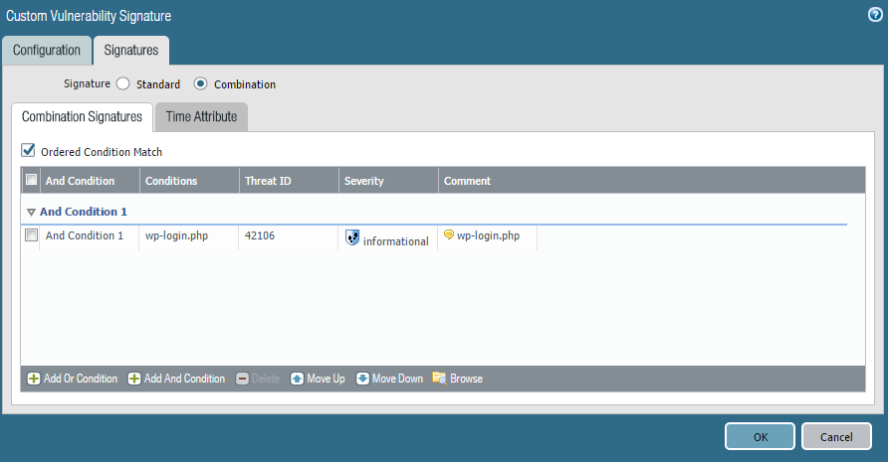Click the greyed-out Delete minus icon
The width and height of the screenshot is (888, 462).
(242, 379)
